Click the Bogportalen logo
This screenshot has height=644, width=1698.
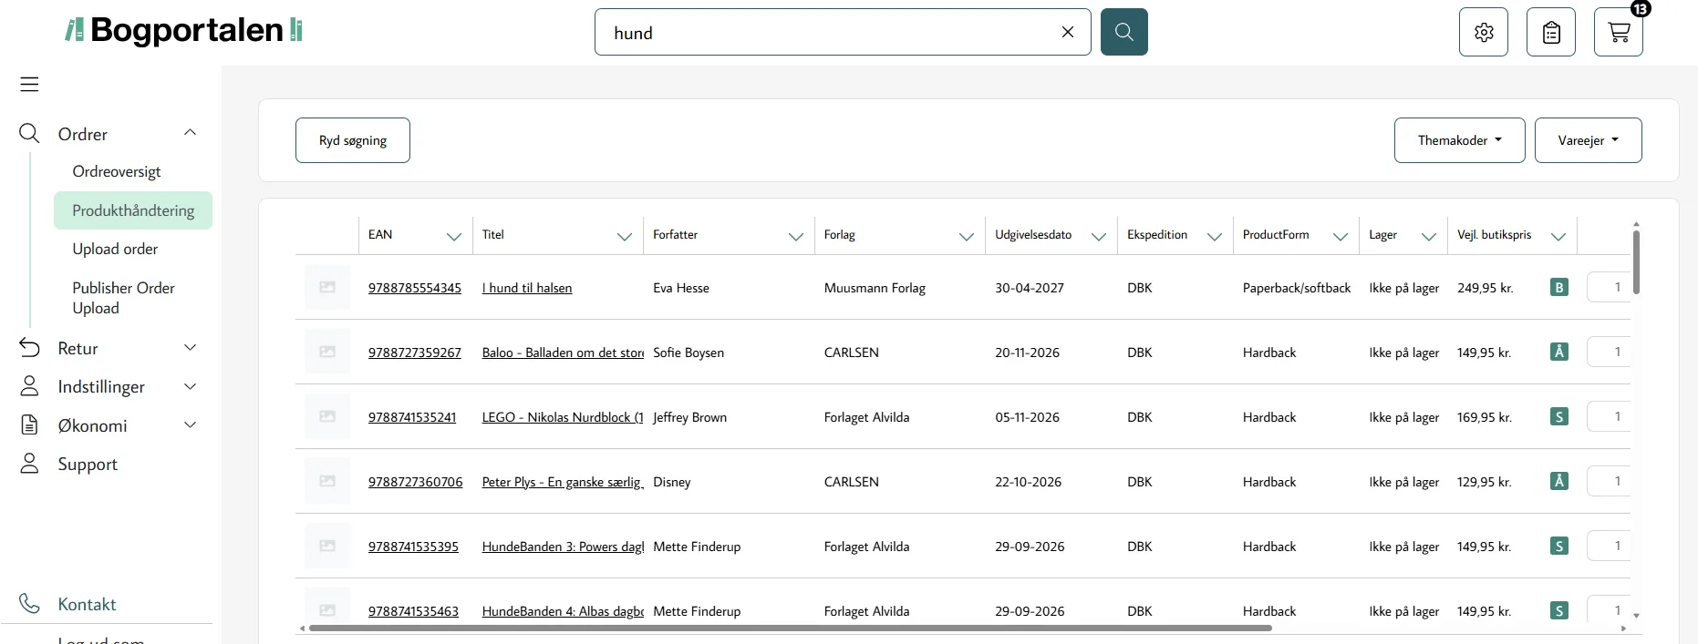pyautogui.click(x=183, y=30)
